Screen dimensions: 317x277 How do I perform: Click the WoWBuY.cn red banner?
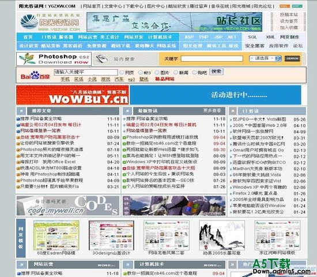click(x=73, y=95)
